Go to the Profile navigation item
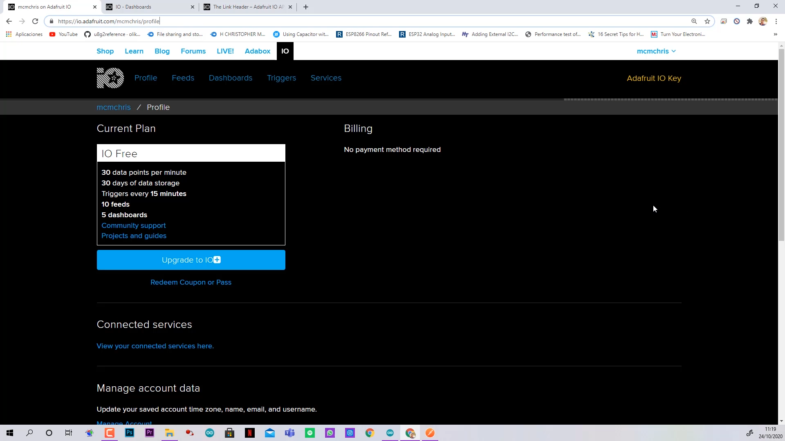The image size is (785, 441). [x=146, y=78]
